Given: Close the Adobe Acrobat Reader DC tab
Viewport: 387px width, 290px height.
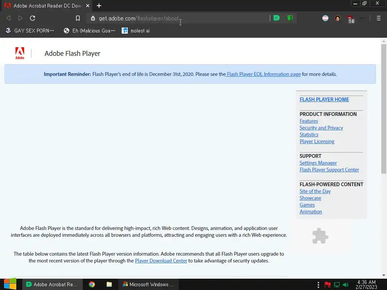Looking at the screenshot, I should click(x=88, y=6).
